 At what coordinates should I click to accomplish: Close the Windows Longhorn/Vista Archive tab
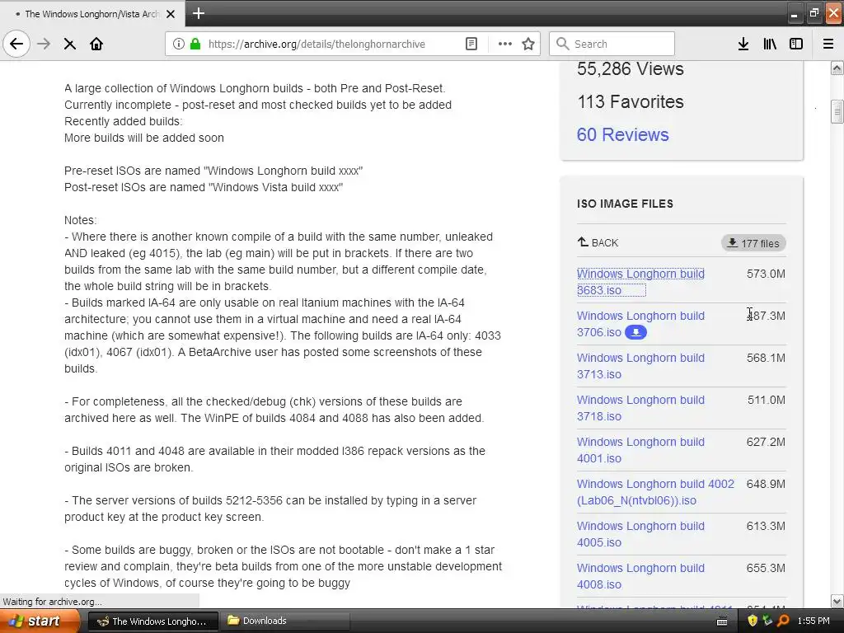pos(171,14)
